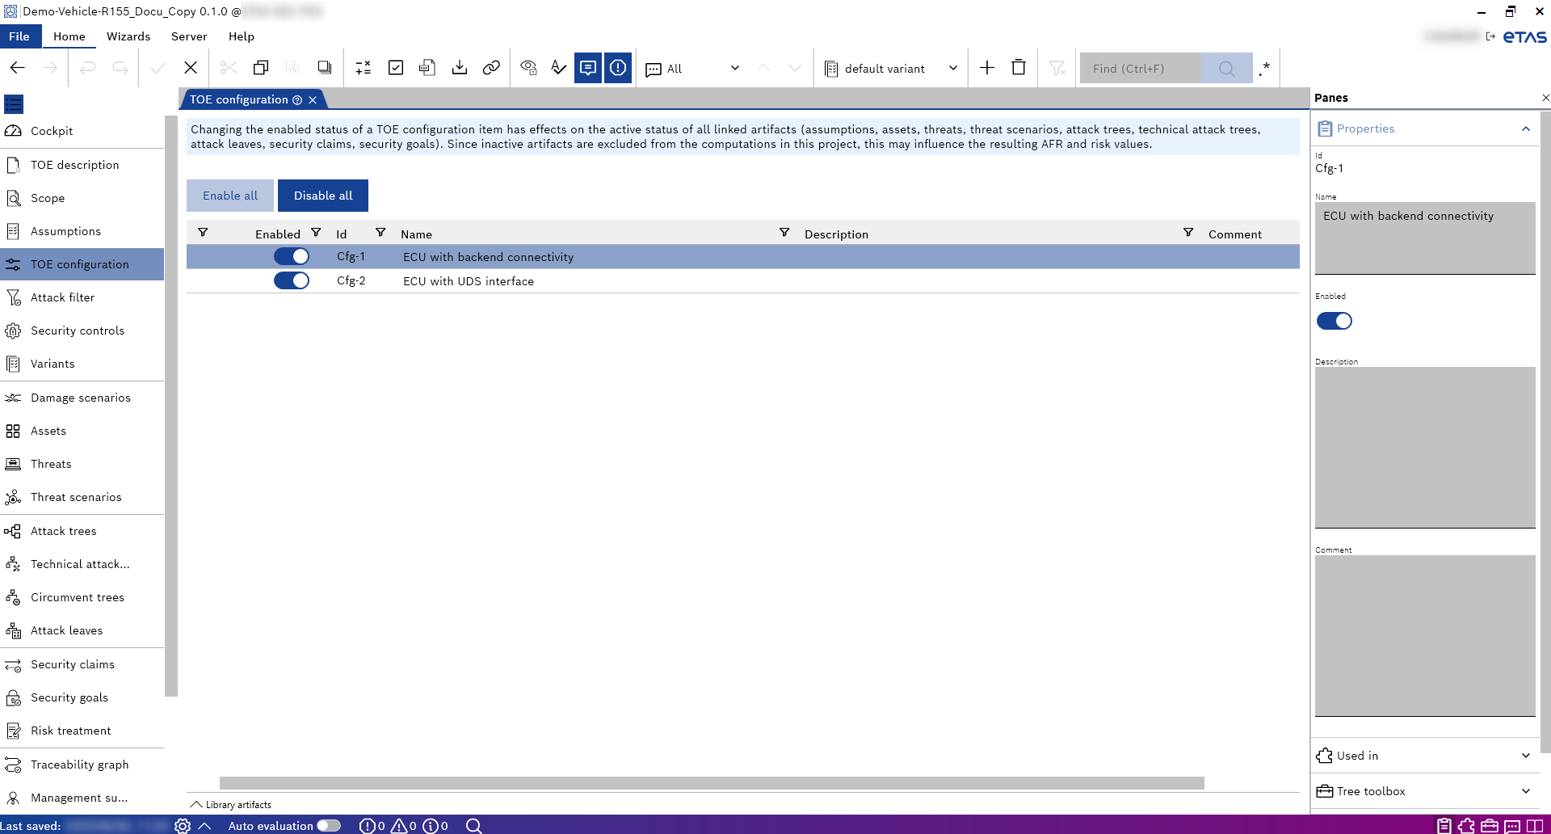Open the Server menu

point(189,36)
